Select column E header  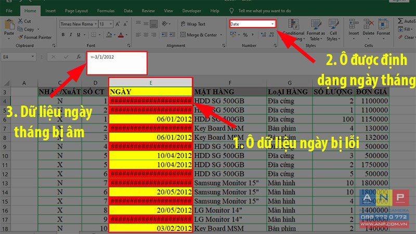(151, 83)
